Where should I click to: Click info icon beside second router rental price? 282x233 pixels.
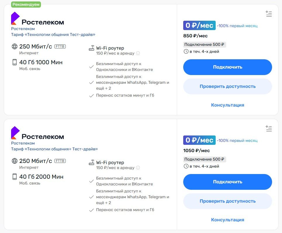pyautogui.click(x=138, y=168)
